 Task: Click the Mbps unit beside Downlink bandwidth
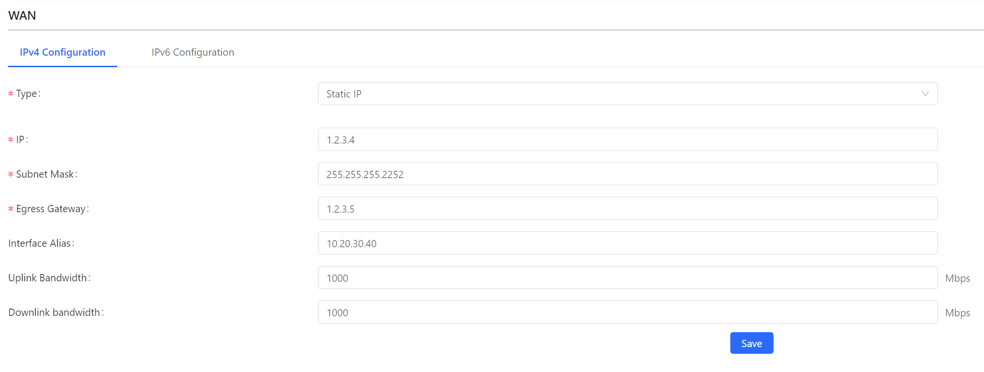pyautogui.click(x=957, y=313)
